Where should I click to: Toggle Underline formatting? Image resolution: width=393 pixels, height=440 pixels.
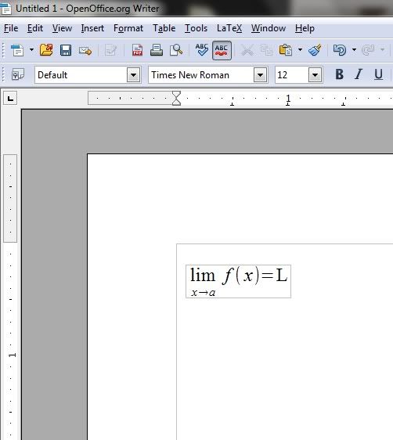point(378,74)
